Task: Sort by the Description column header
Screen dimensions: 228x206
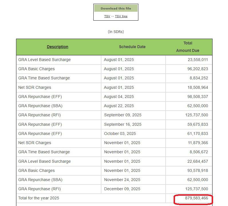Action: (58, 47)
